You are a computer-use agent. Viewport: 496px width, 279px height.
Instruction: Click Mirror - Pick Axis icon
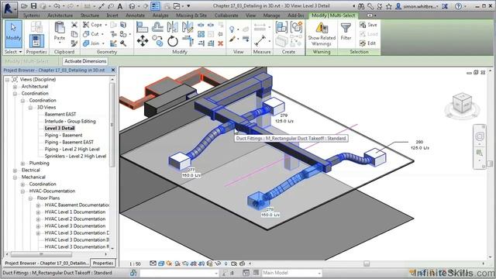[172, 27]
